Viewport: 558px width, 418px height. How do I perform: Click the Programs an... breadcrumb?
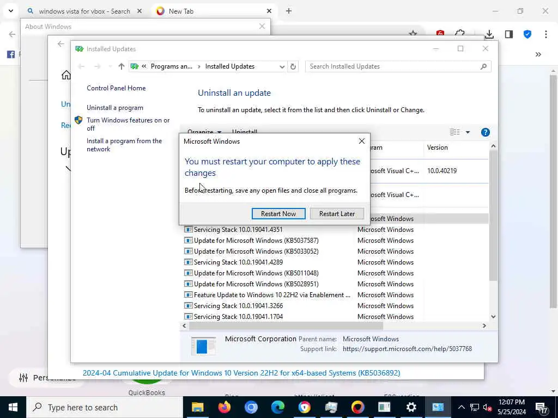[172, 66]
